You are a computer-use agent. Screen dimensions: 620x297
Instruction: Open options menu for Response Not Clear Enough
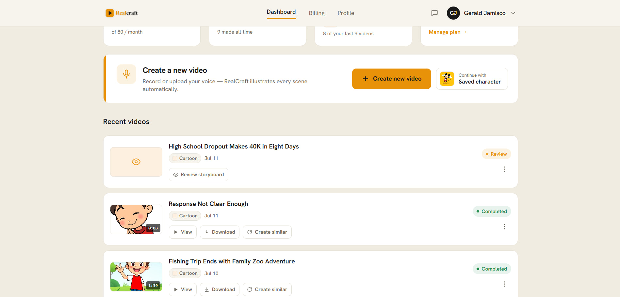click(504, 227)
